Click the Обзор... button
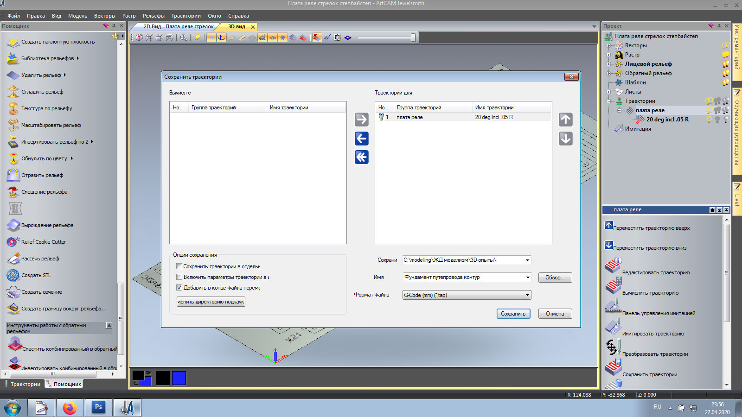The image size is (742, 417). pos(555,278)
